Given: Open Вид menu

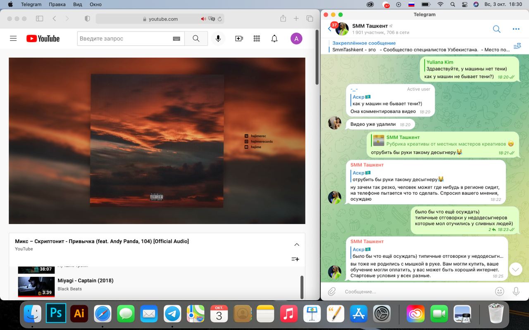Looking at the screenshot, I should coord(78,5).
